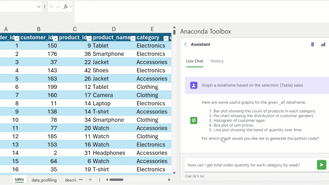Switch to the History tab
The height and width of the screenshot is (185, 329).
click(x=217, y=61)
